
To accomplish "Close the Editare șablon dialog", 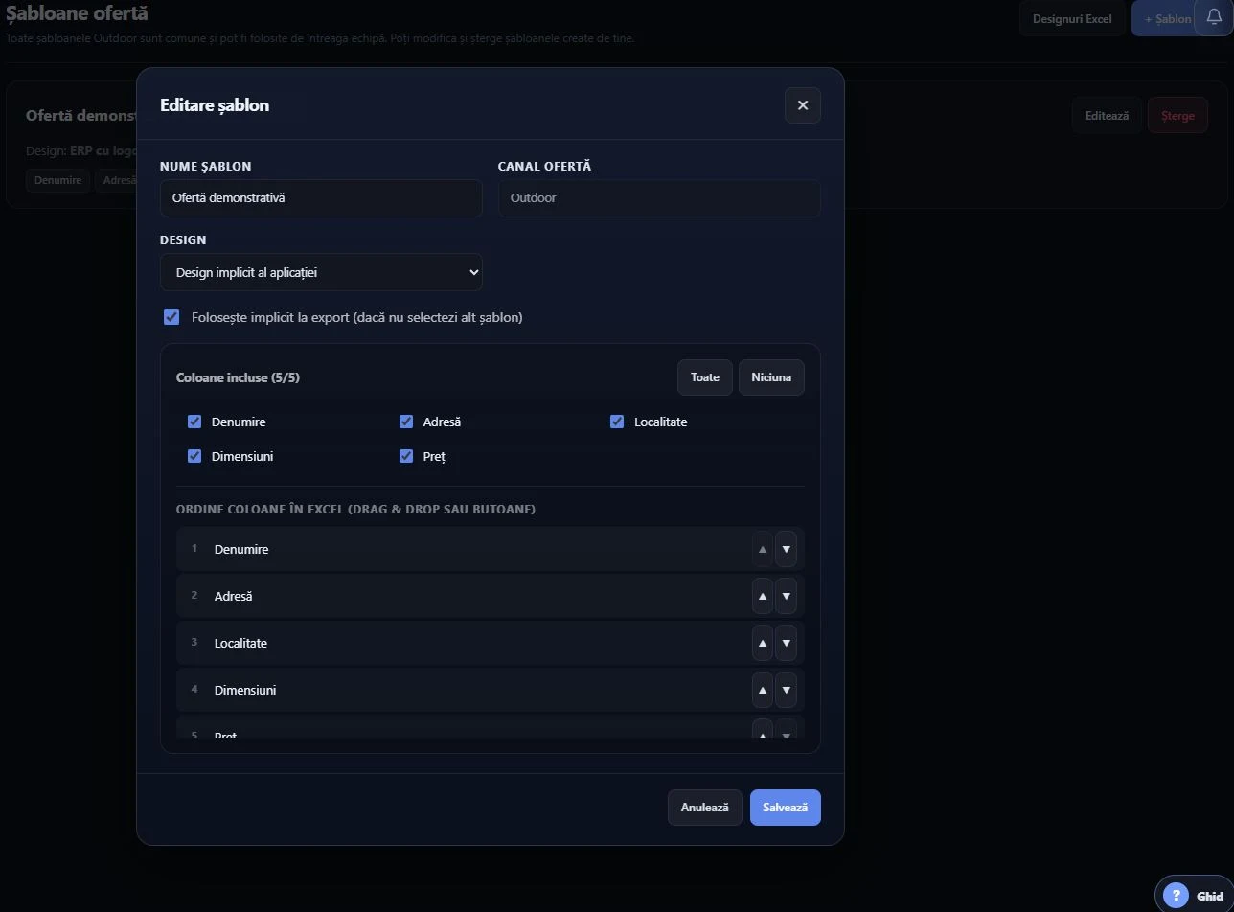I will coord(803,105).
